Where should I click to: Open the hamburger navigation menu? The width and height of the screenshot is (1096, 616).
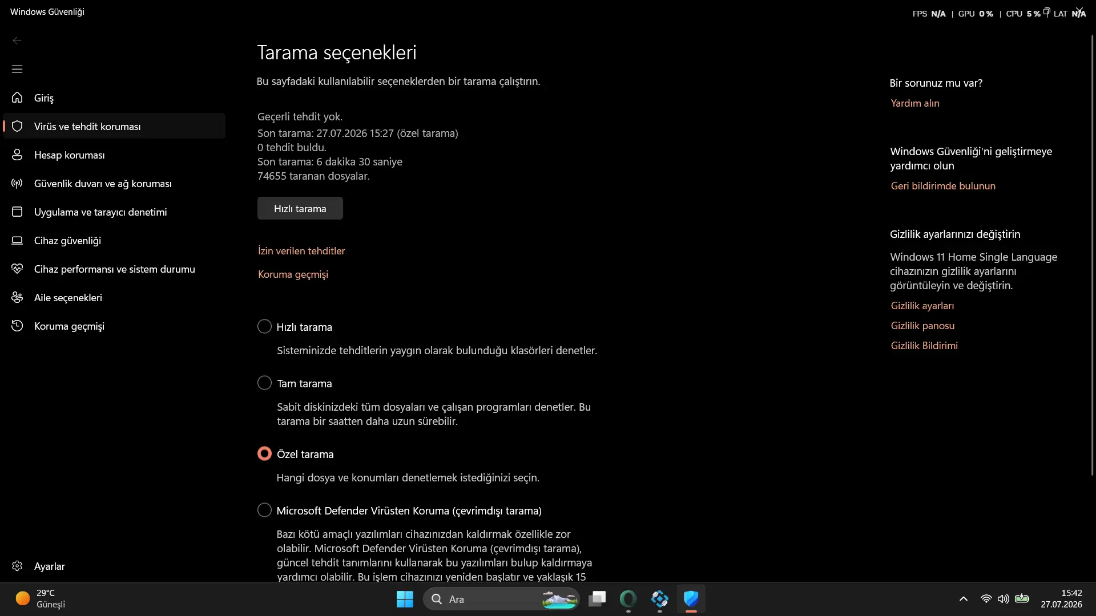(17, 69)
